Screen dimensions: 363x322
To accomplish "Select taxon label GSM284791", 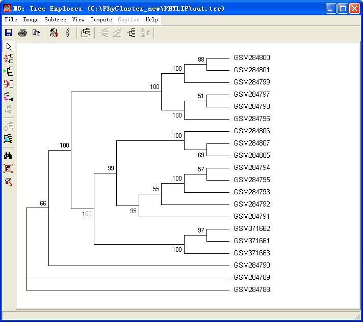I will coord(251,216).
